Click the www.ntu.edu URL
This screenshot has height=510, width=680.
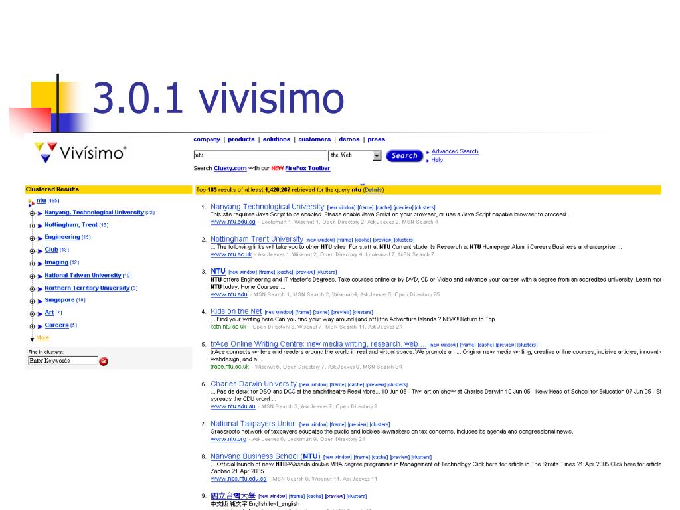[x=229, y=294]
